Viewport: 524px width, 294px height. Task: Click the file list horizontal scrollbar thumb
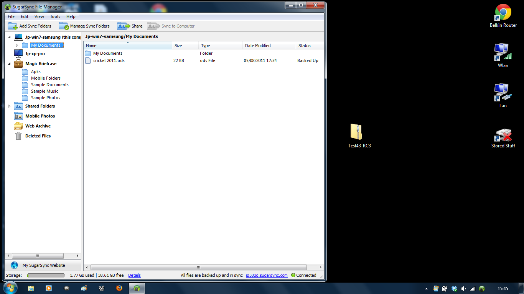pos(199,267)
